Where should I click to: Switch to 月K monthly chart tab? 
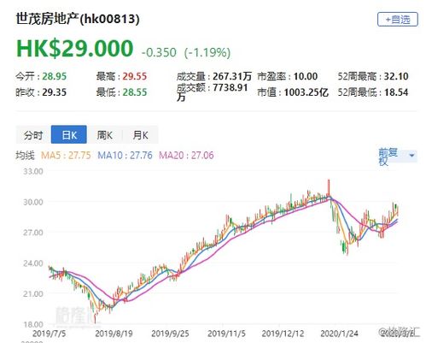tap(141, 135)
